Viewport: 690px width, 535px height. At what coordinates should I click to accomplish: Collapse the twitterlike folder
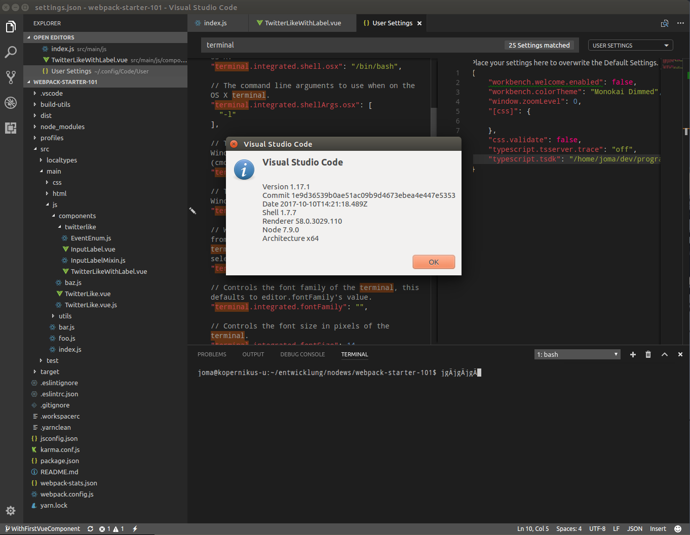click(105, 227)
